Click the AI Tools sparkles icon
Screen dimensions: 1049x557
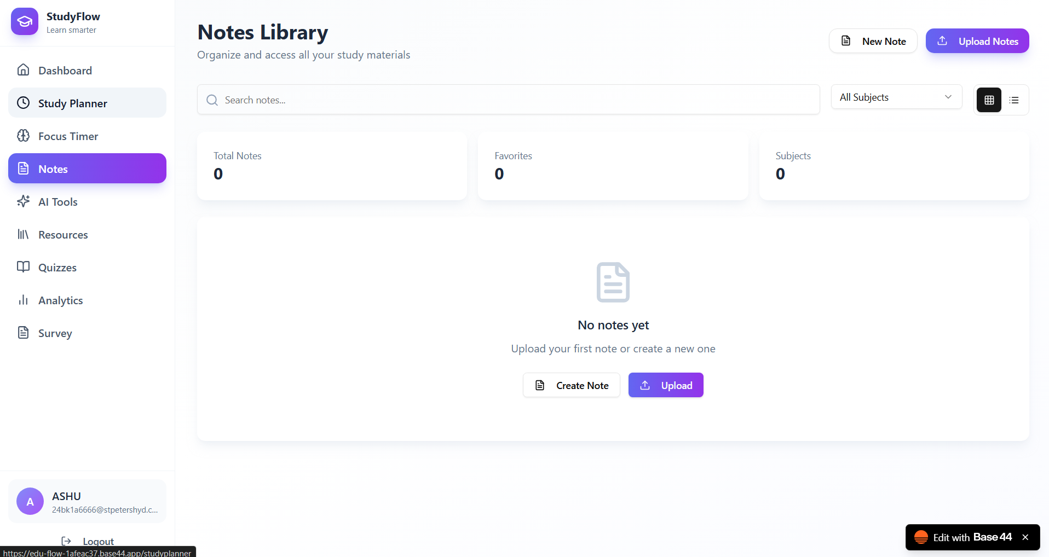click(x=23, y=201)
